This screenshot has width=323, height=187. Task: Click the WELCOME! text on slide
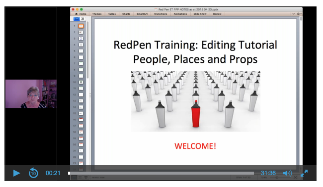tap(195, 146)
